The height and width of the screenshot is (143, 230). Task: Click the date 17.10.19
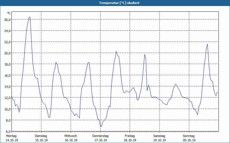100,140
